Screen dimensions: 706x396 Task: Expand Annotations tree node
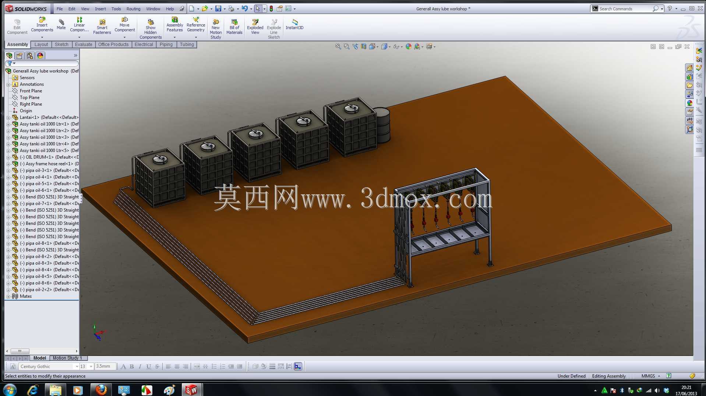[8, 85]
